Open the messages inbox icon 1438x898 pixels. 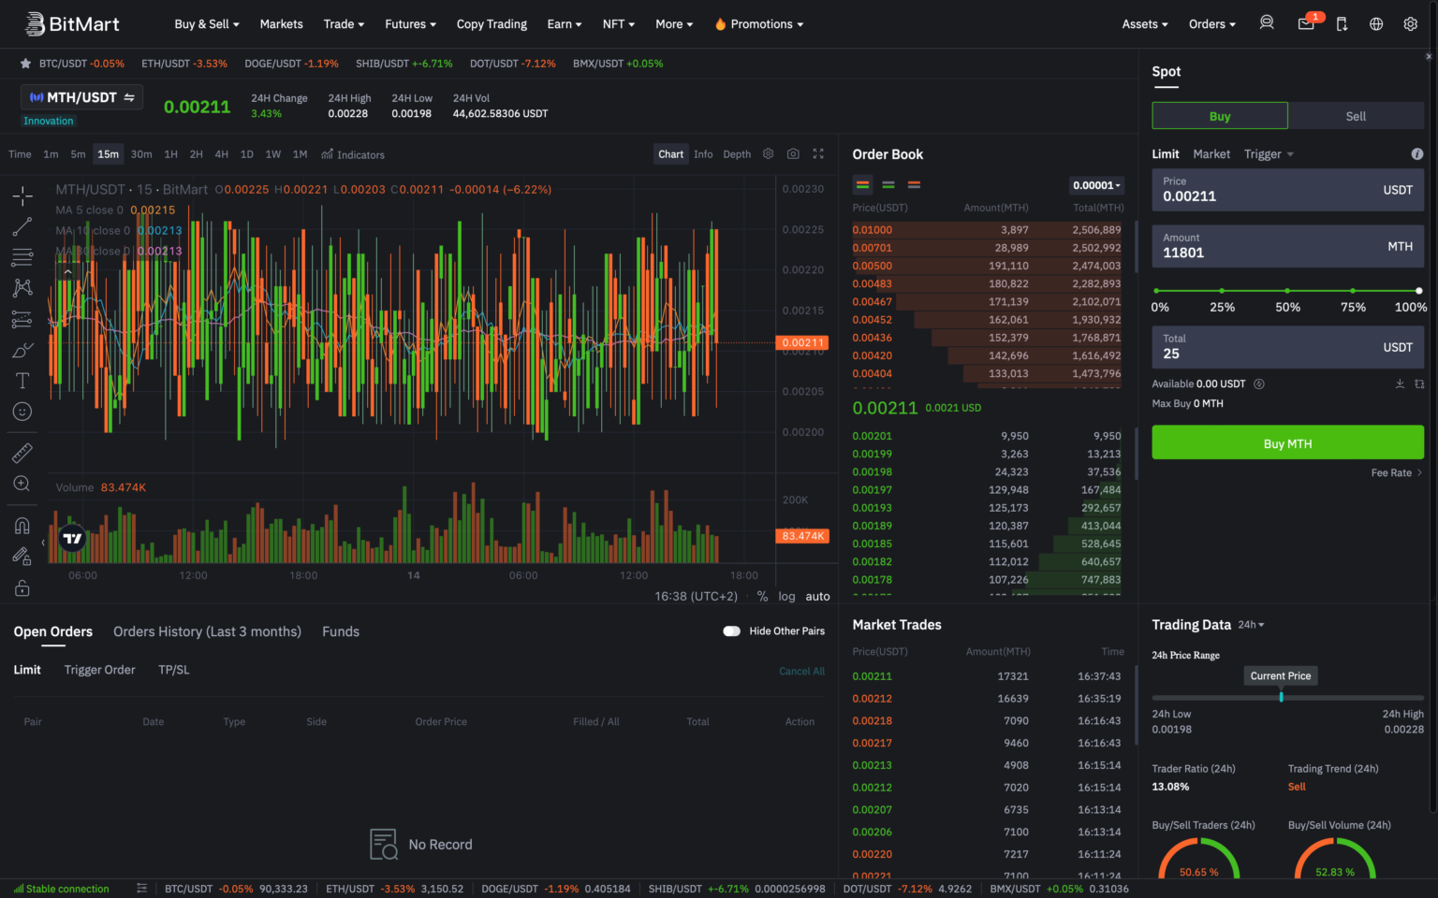pyautogui.click(x=1306, y=23)
